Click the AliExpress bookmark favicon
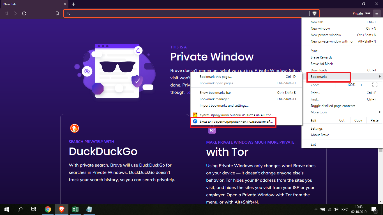The width and height of the screenshot is (383, 215). point(195,115)
